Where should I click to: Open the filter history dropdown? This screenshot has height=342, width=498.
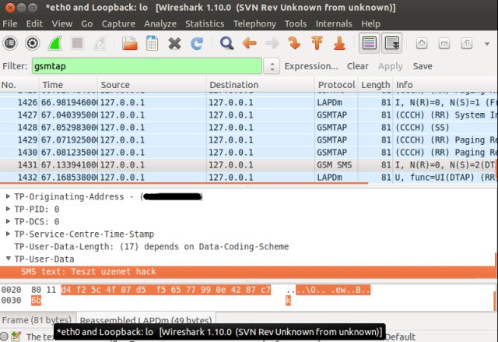click(272, 66)
